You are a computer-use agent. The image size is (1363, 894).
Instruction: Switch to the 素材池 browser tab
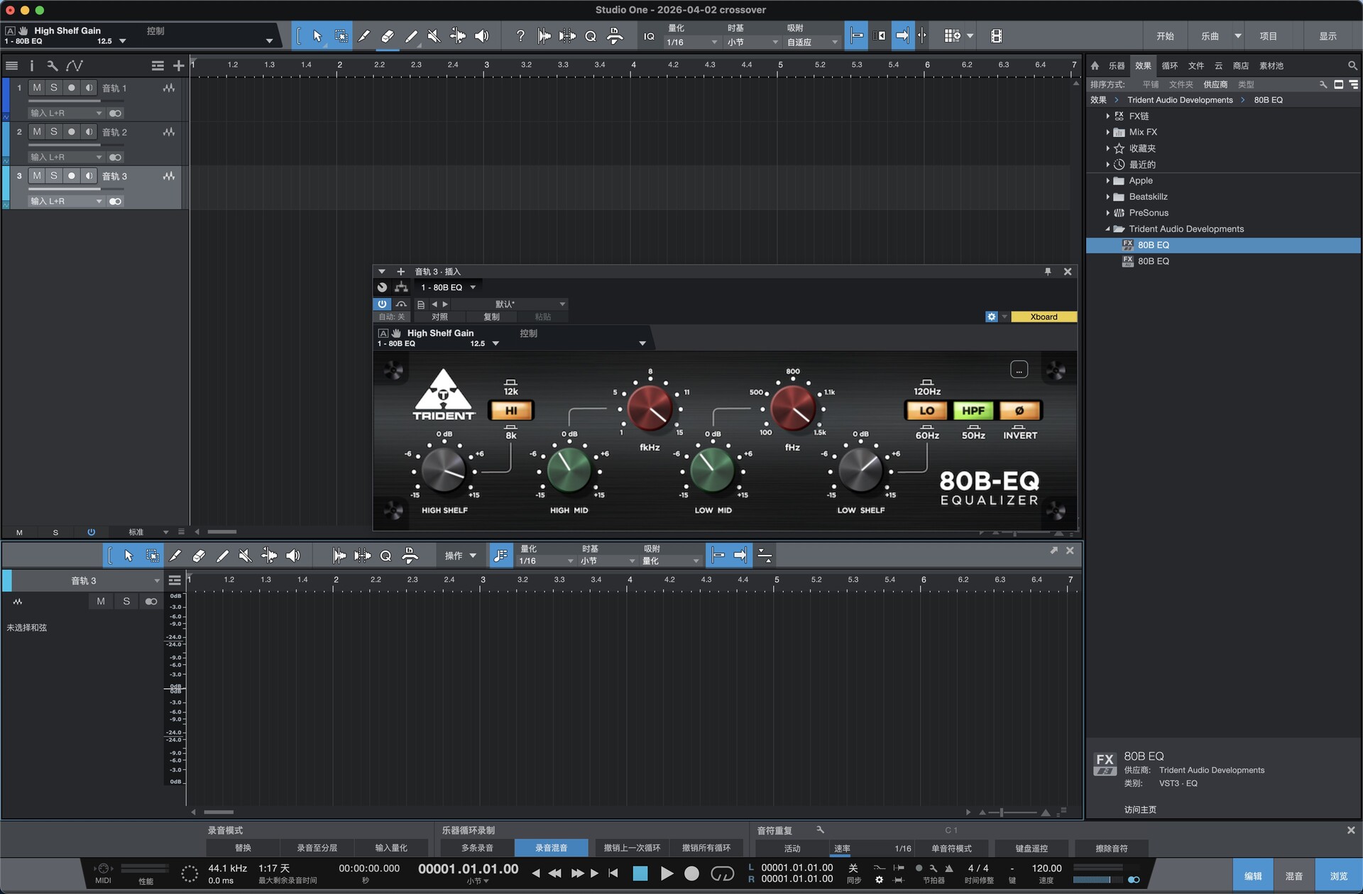(1271, 66)
